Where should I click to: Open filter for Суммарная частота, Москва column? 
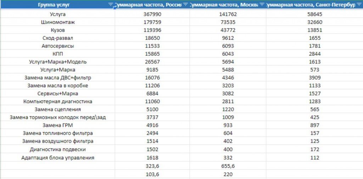point(262,5)
